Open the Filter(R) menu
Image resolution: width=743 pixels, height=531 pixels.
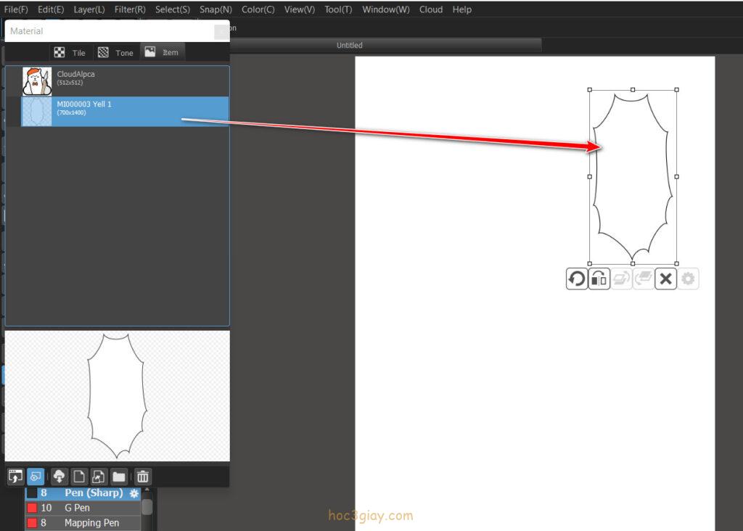click(x=130, y=9)
